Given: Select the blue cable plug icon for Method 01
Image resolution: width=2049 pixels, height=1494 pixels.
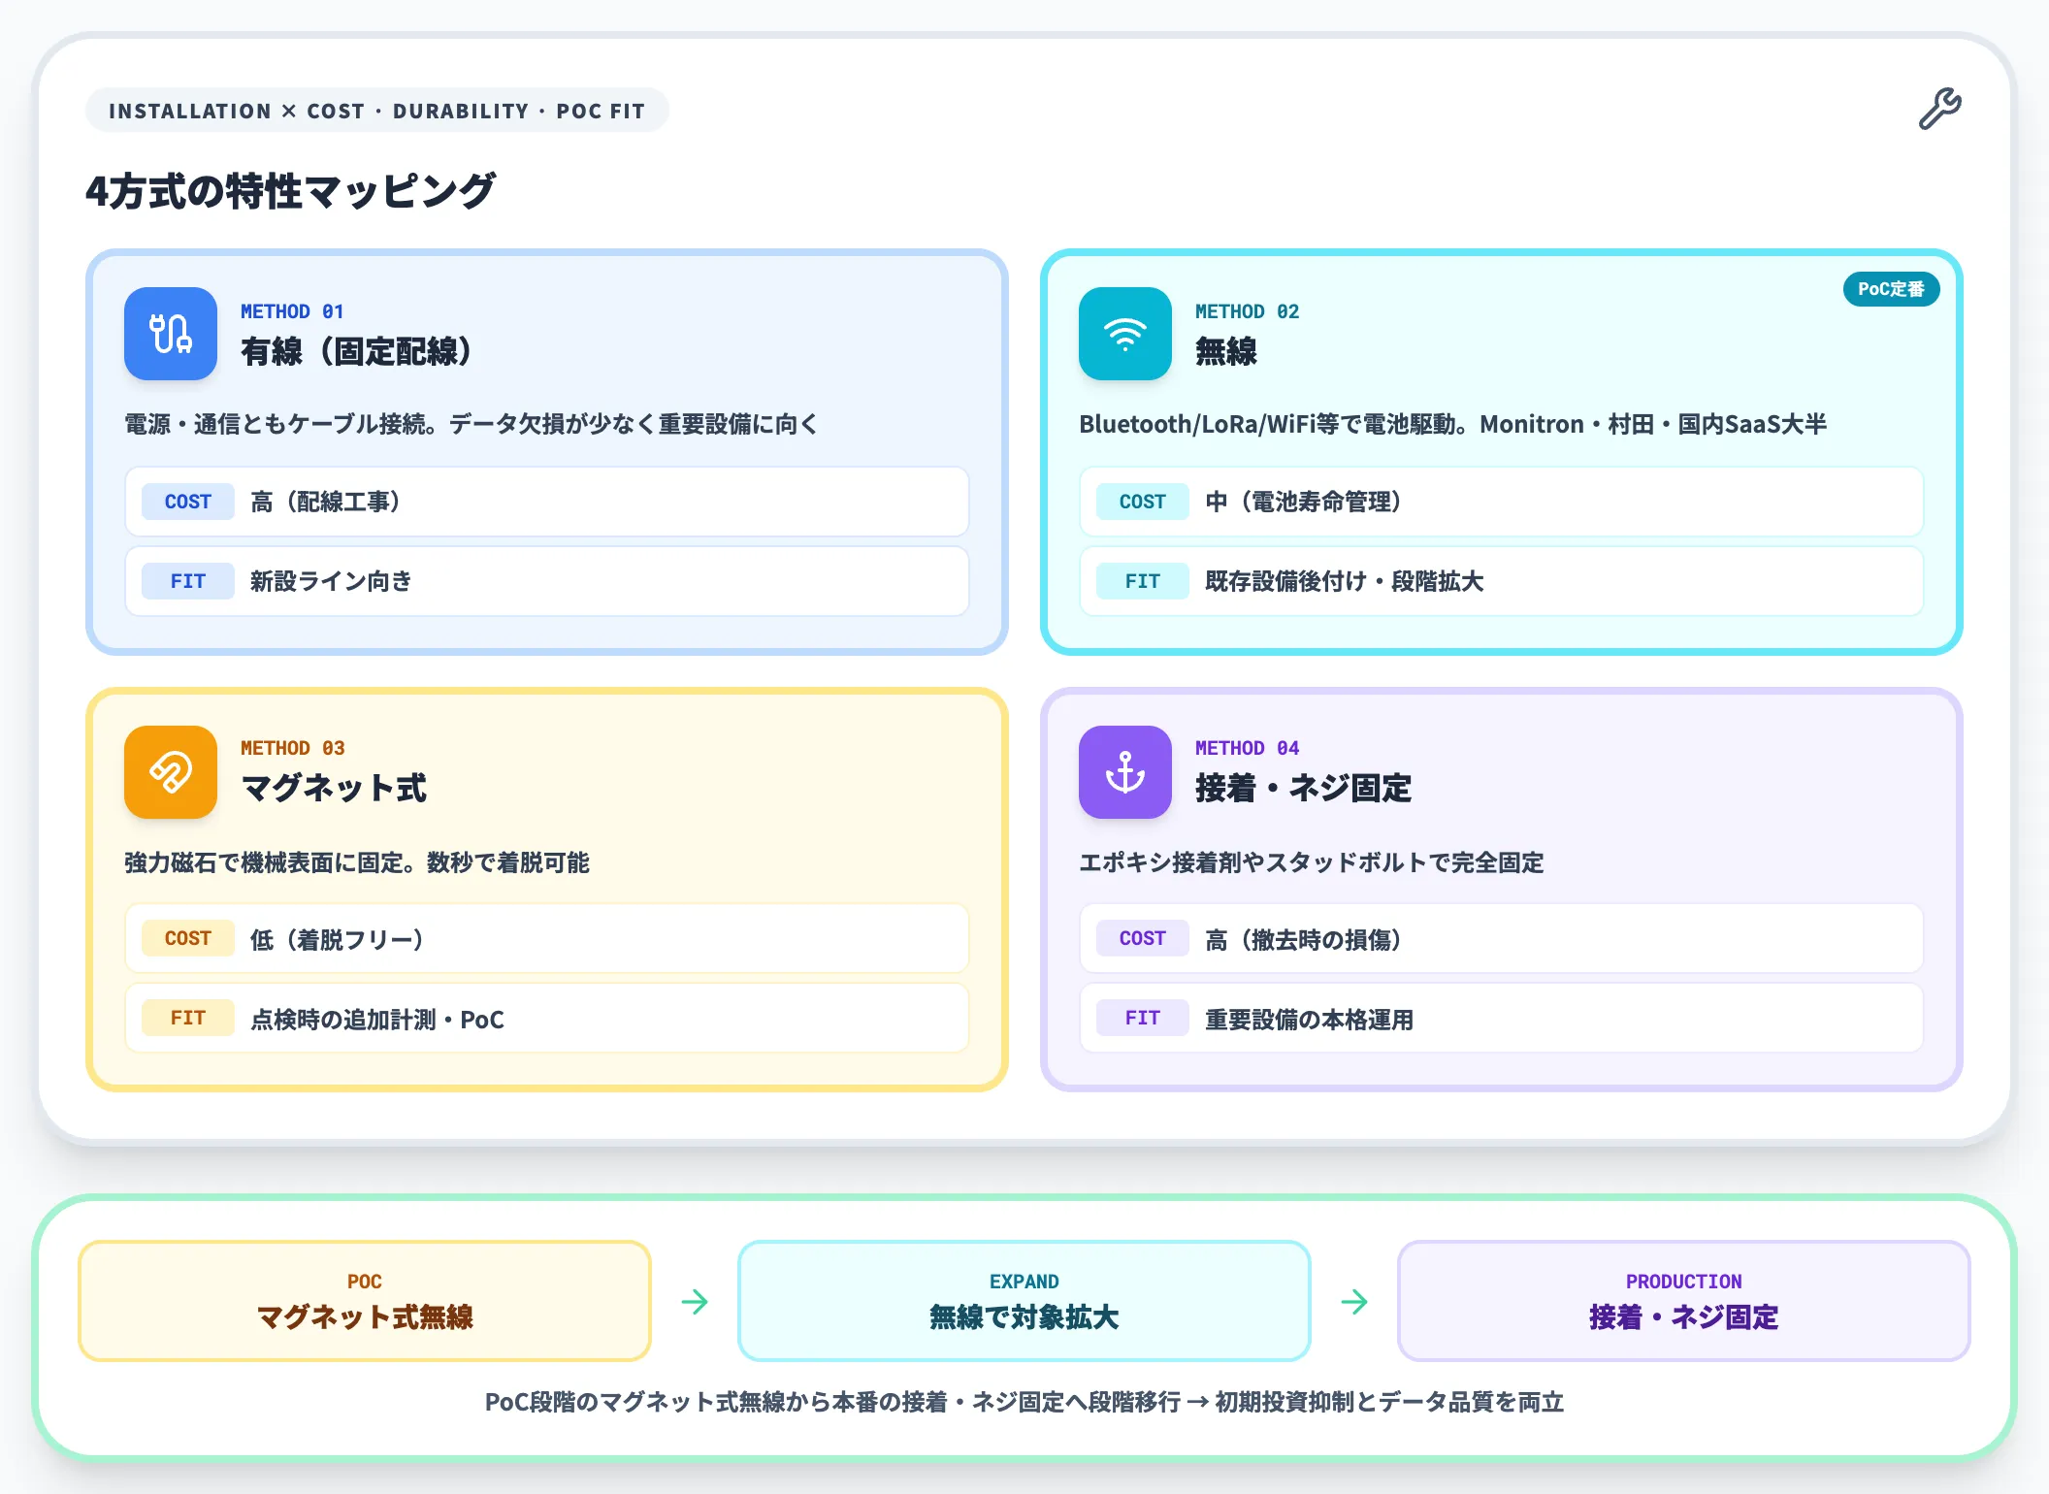Looking at the screenshot, I should (171, 334).
